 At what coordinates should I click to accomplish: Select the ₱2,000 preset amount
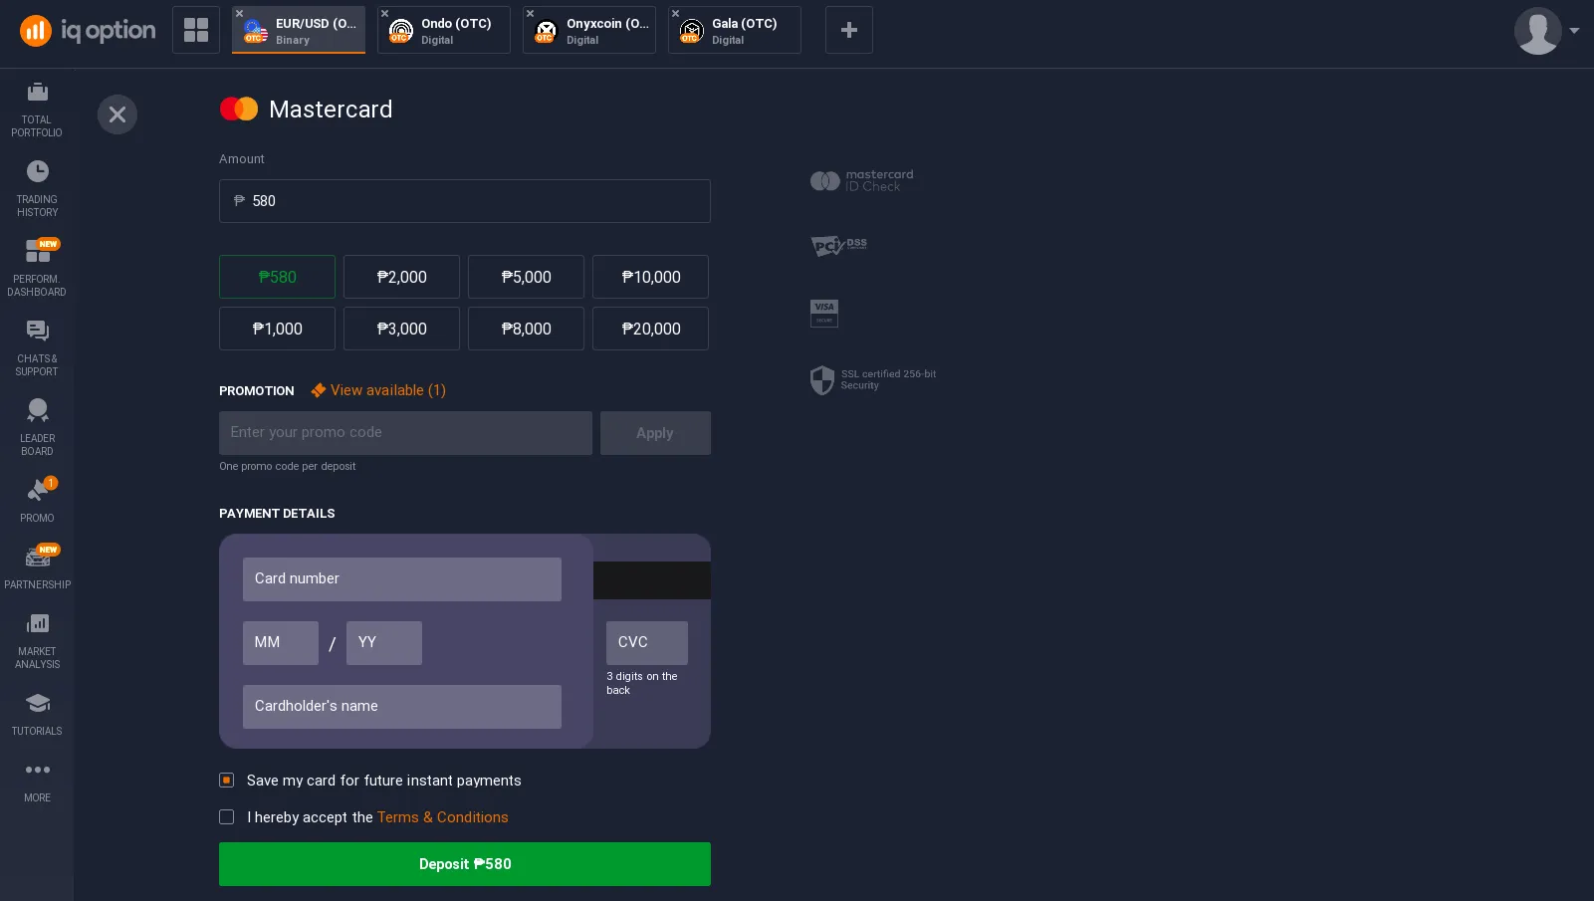click(x=401, y=277)
